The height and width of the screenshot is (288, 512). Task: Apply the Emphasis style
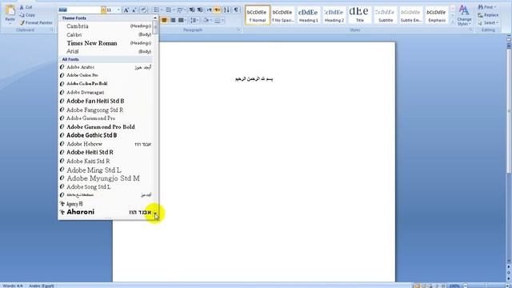pyautogui.click(x=437, y=15)
